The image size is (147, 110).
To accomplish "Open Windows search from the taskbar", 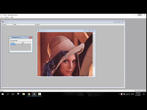I will [8, 94].
